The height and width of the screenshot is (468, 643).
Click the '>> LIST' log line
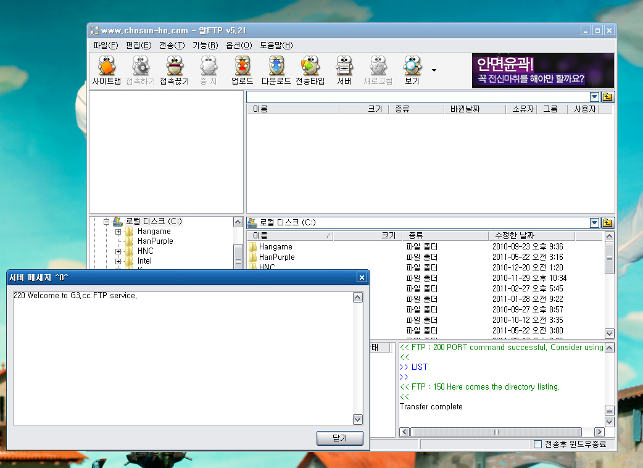413,367
